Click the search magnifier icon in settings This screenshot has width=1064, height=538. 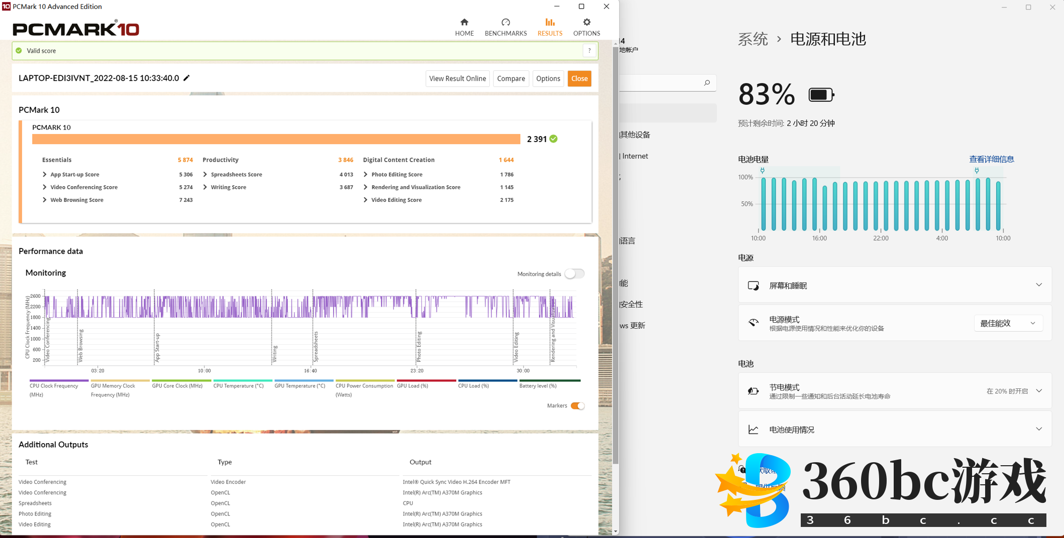[707, 83]
